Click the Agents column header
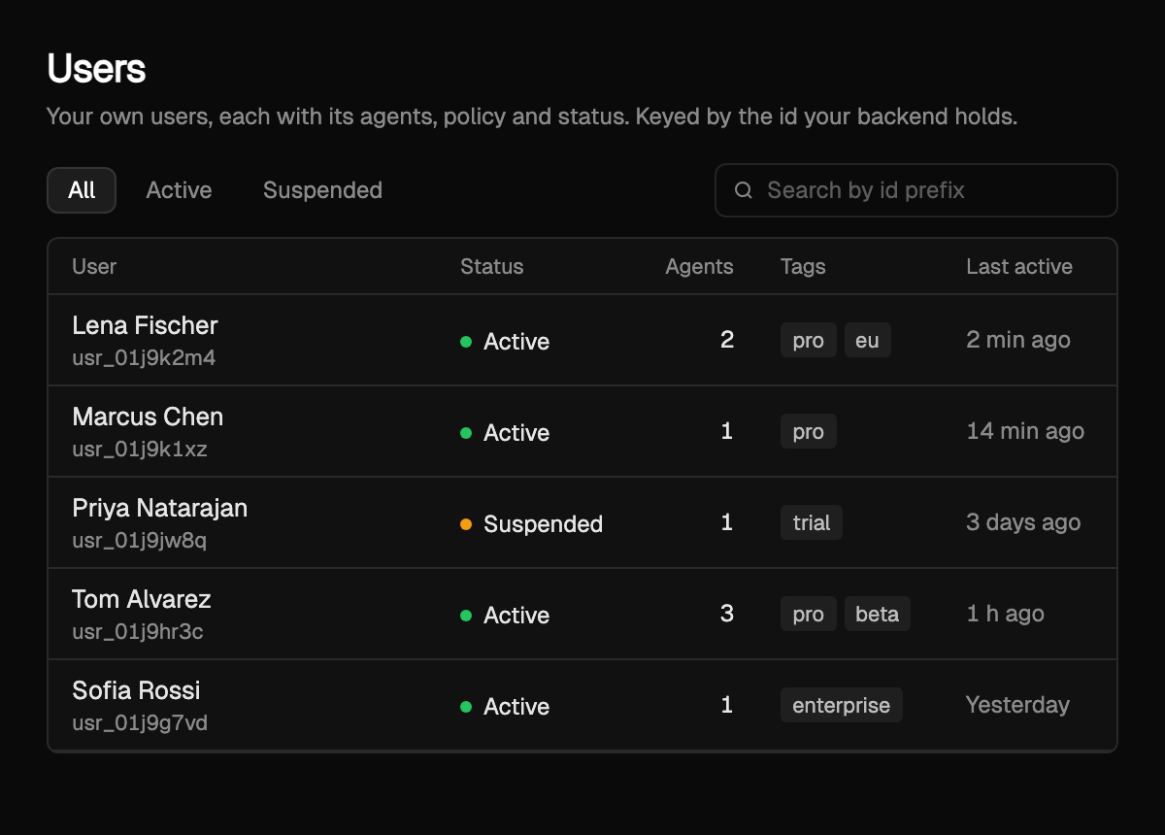The height and width of the screenshot is (835, 1165). (699, 267)
